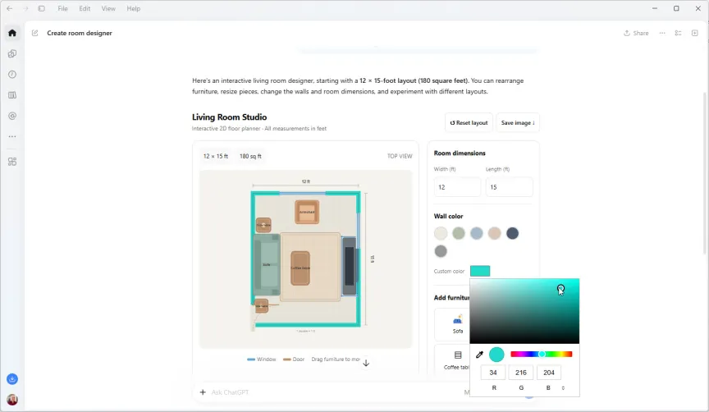Screen dimensions: 709x412
Task: Go forward with the right arrow
Action: (x=25, y=8)
